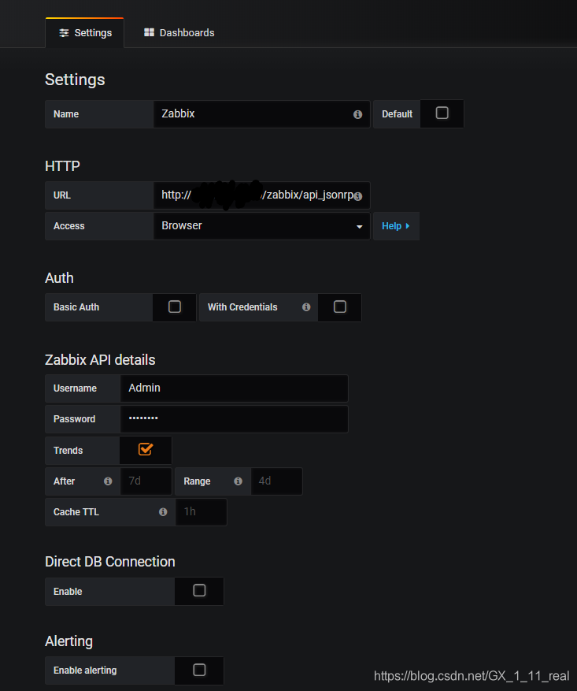Enable the With Credentials checkbox
The image size is (577, 691).
(x=340, y=306)
